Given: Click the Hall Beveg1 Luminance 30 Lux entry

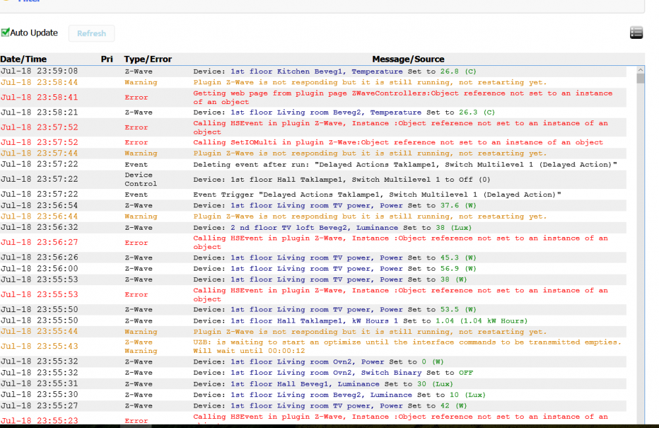Looking at the screenshot, I should tap(323, 384).
